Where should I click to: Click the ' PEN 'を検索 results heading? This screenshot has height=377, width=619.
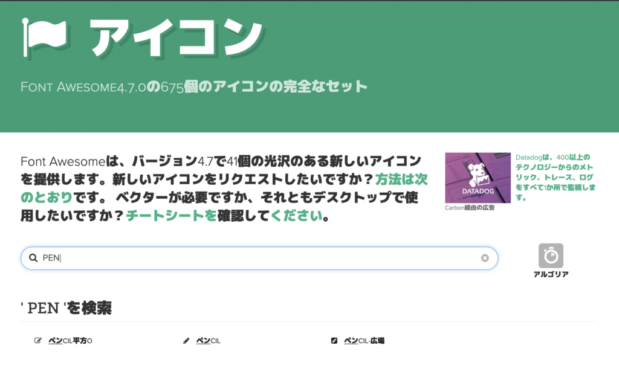click(x=66, y=308)
